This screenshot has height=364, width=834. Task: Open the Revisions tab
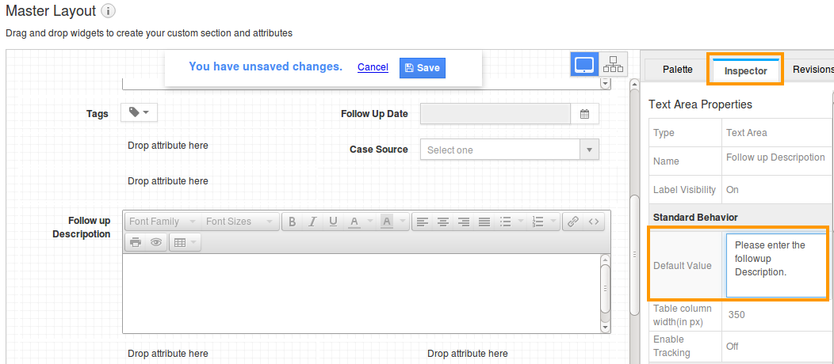(x=812, y=70)
